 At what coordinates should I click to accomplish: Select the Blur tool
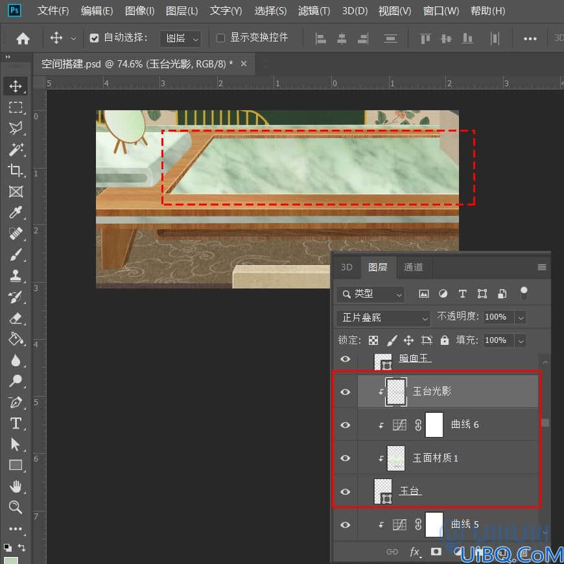tap(16, 360)
